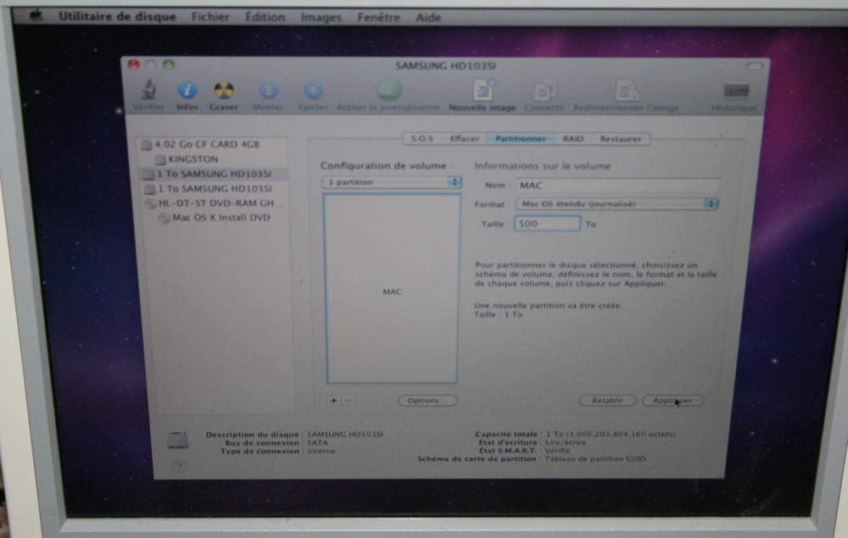The width and height of the screenshot is (848, 538).
Task: Click the 'Tableau de partition GUID' value
Action: [595, 459]
